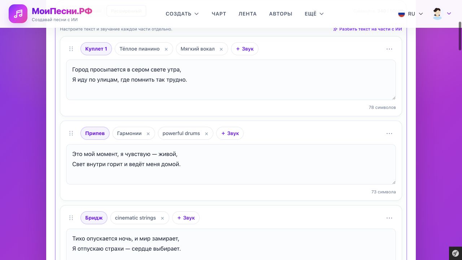Click the page vertical scrollbar
This screenshot has height=260, width=462.
460,36
